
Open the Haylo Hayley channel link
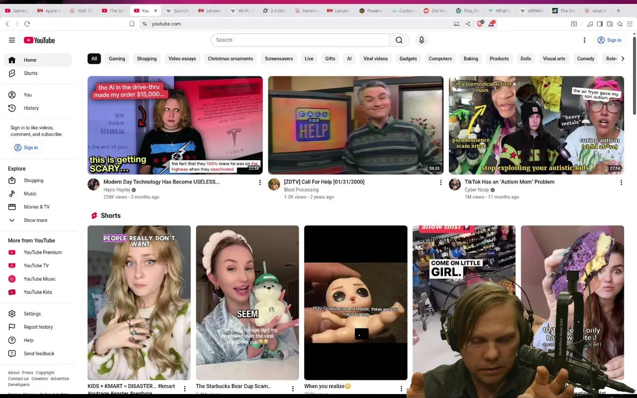tap(117, 190)
